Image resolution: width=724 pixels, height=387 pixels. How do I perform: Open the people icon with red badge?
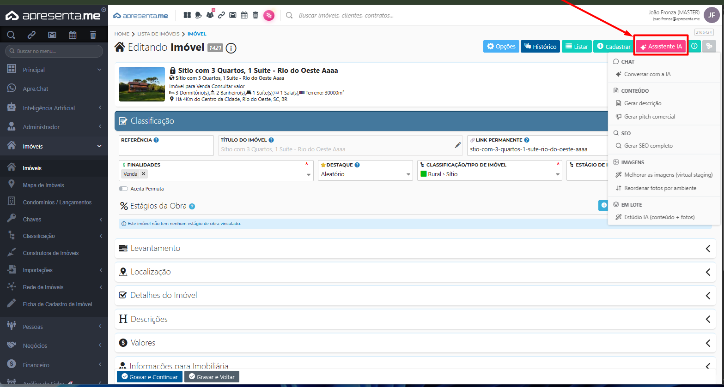click(x=210, y=15)
